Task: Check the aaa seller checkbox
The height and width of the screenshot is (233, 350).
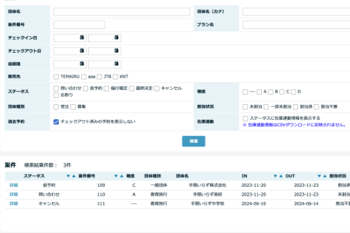Action: point(84,77)
